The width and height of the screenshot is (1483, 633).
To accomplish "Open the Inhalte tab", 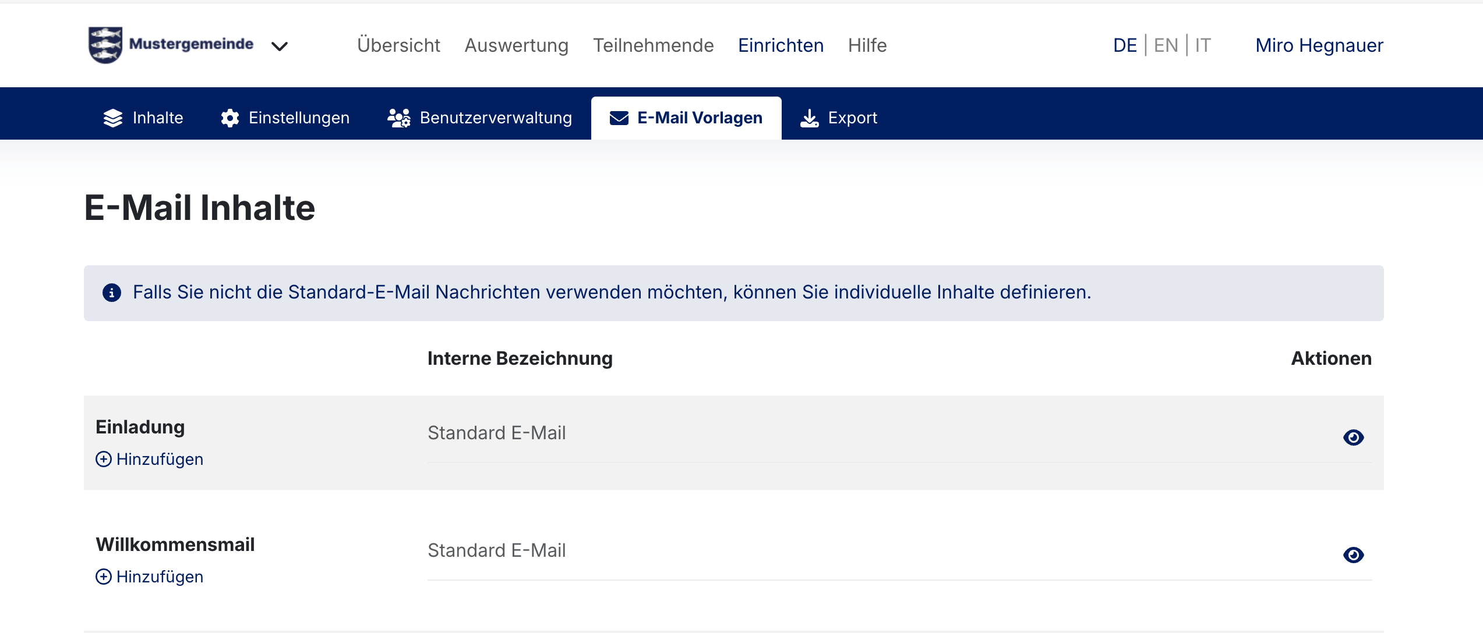I will point(143,118).
